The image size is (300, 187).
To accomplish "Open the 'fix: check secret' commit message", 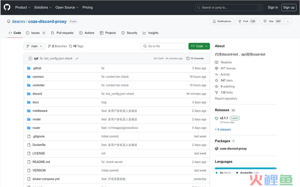I will point(112,162).
